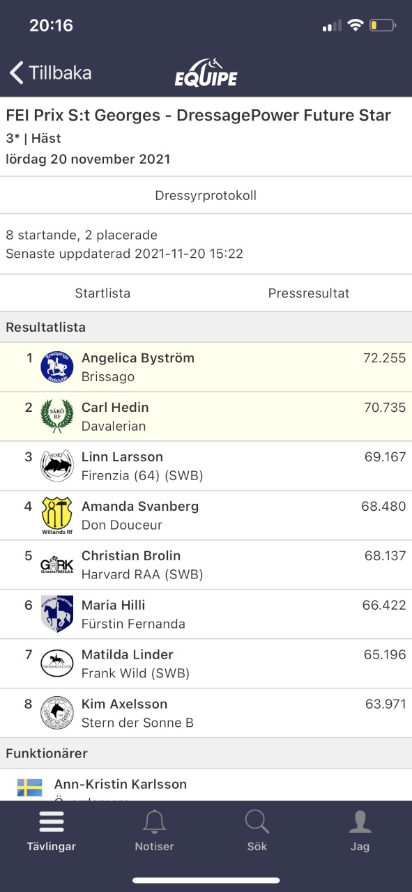Tap Christian Brolin's score 68.137

click(x=385, y=555)
